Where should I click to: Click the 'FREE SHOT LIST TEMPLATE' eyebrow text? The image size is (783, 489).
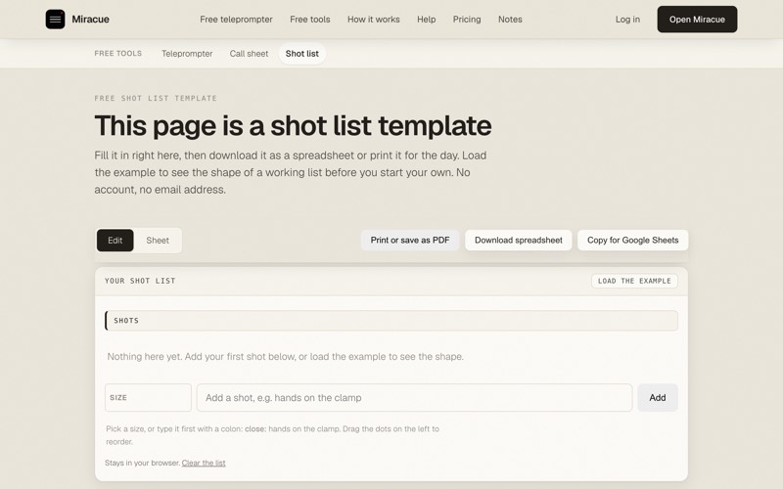pos(156,99)
